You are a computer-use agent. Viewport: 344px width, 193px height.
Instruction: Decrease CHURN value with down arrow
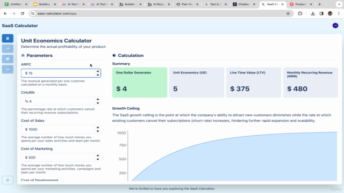pyautogui.click(x=98, y=103)
